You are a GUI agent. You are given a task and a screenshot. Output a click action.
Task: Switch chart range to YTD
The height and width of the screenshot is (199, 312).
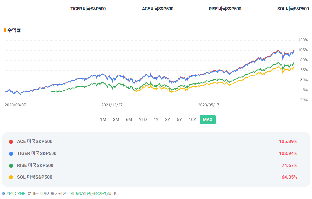[143, 120]
